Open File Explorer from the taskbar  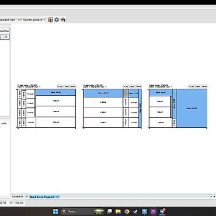point(118,211)
